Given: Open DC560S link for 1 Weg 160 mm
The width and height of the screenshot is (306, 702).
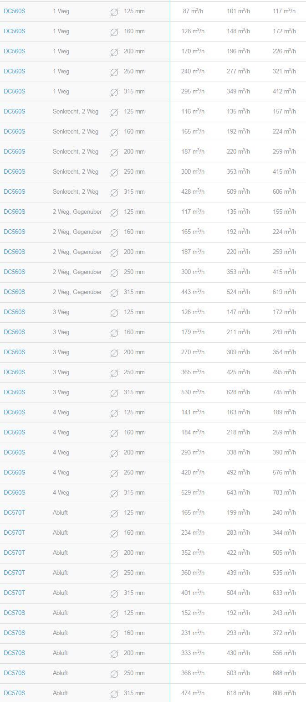Looking at the screenshot, I should [15, 31].
